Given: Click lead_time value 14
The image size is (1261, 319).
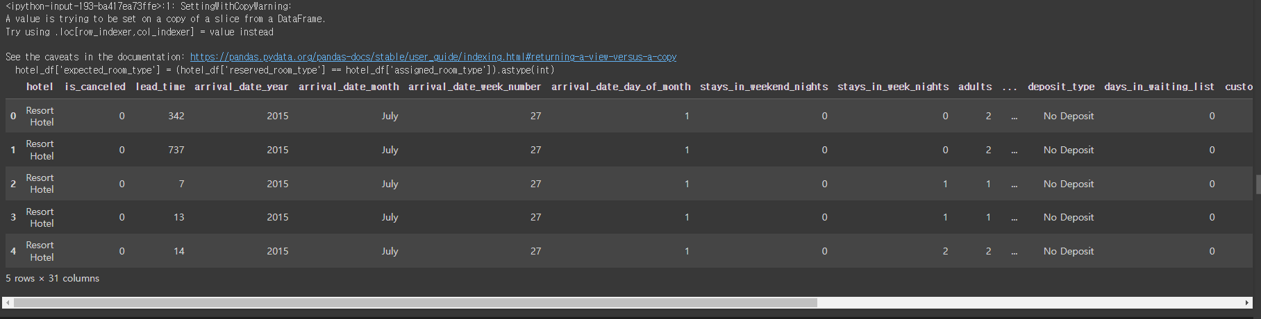Looking at the screenshot, I should [x=179, y=251].
